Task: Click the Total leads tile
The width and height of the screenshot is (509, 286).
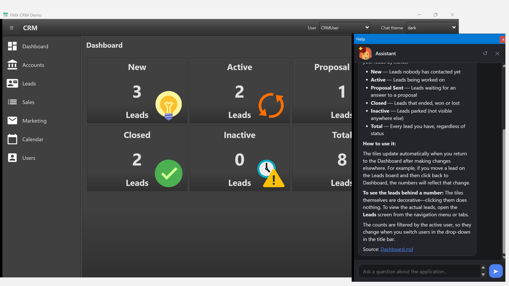Action: click(322, 158)
